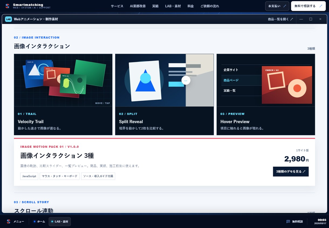Image resolution: width=329 pixels, height=228 pixels.
Task: Click the 画像インタラクション 3種 product heading
Action: (x=57, y=156)
